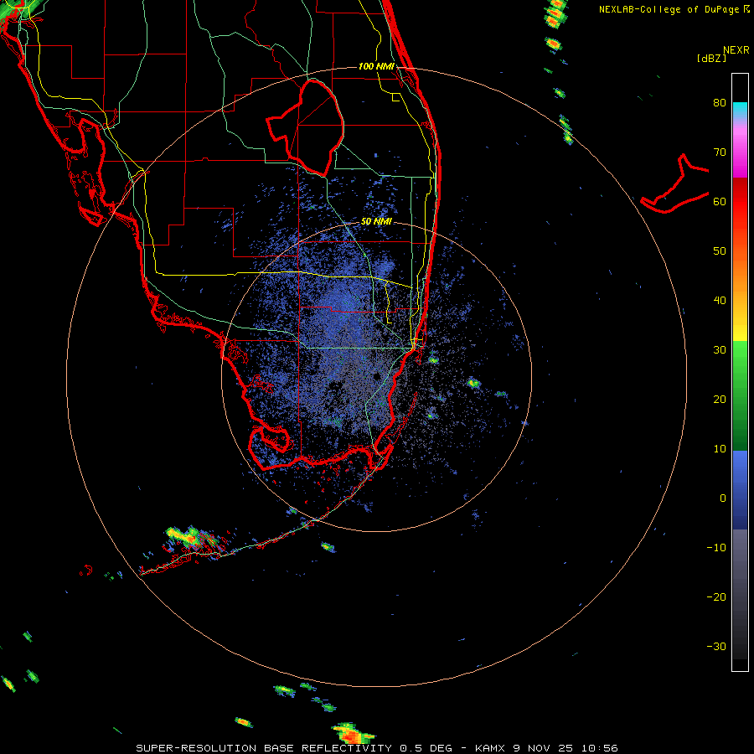The height and width of the screenshot is (754, 754).
Task: Click the -30 value on the dBZ scale
Action: (x=716, y=646)
